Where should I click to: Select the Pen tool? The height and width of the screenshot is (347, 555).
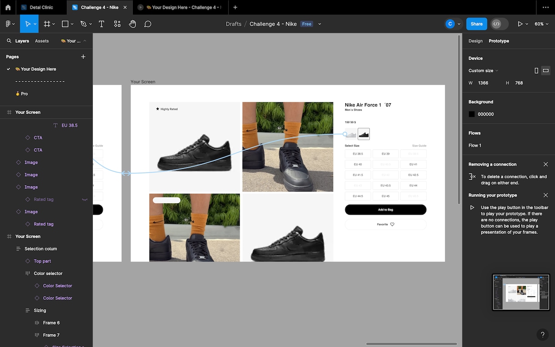(x=83, y=24)
